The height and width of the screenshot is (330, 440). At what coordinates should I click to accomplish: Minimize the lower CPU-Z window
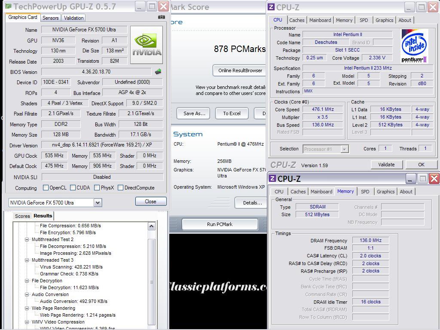pos(410,178)
